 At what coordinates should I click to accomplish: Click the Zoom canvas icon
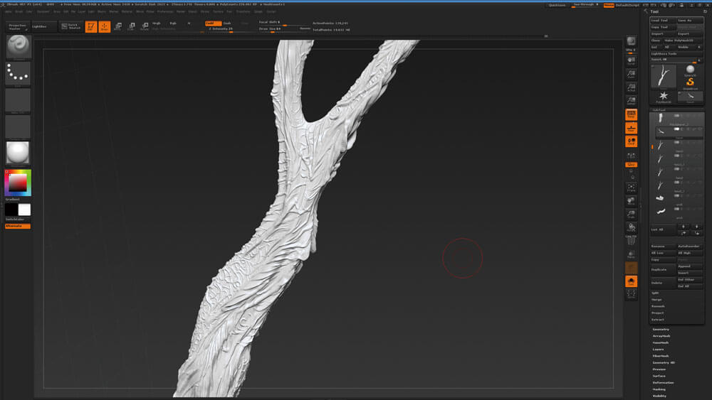tap(631, 75)
